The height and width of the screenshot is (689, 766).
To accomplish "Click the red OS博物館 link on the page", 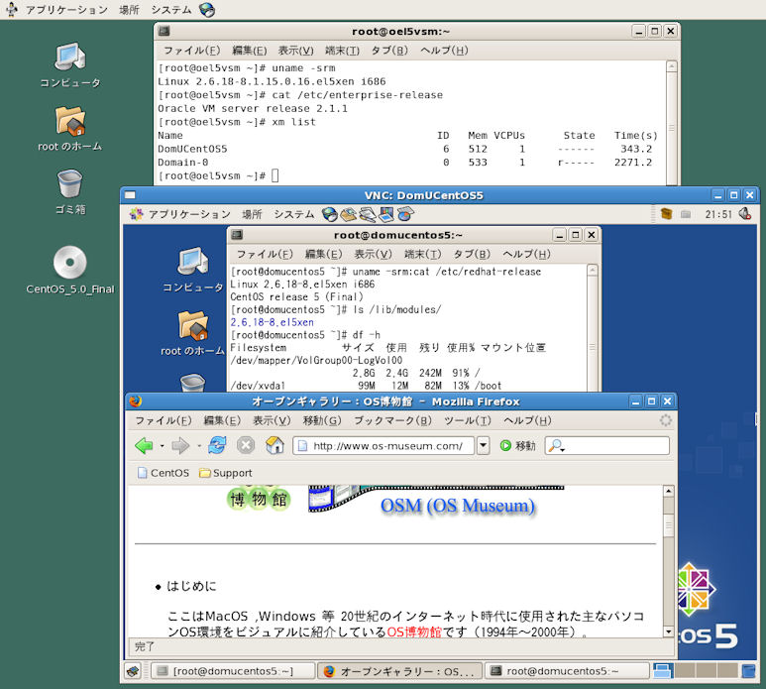I will point(414,632).
